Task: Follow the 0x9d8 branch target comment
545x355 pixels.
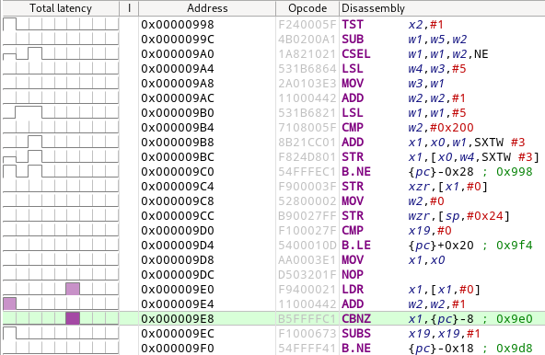Action: 515,348
